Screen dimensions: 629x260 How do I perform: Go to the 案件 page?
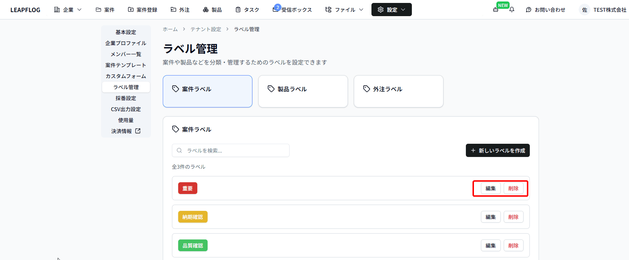pos(105,10)
